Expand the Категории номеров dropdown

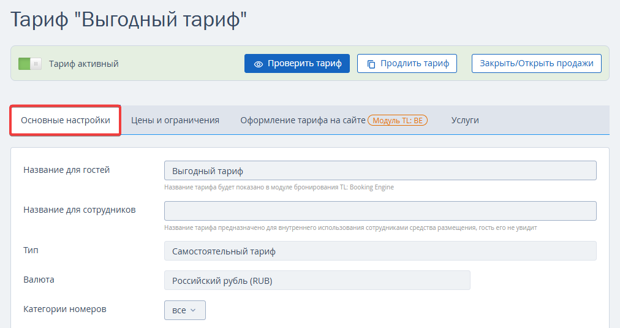pyautogui.click(x=184, y=310)
